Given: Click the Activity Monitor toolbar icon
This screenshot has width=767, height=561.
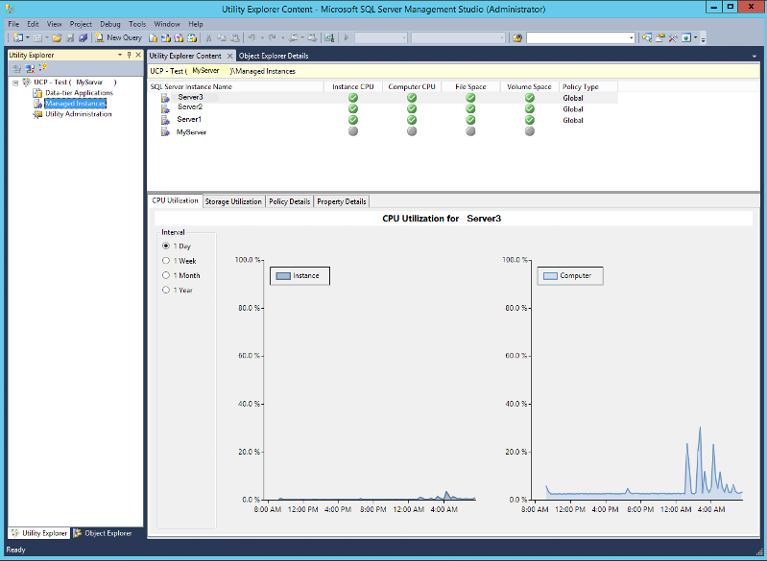Looking at the screenshot, I should click(329, 37).
